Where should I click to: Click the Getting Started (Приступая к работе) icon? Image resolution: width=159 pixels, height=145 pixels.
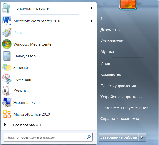click(6, 8)
